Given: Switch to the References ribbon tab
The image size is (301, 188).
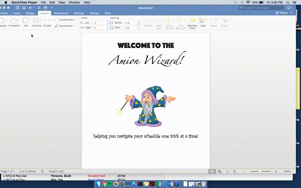Looking at the screenshot, I should (x=61, y=13).
